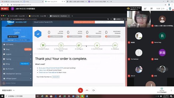Click the Choose Product cart step icon
The height and width of the screenshot is (98, 174).
click(x=43, y=45)
